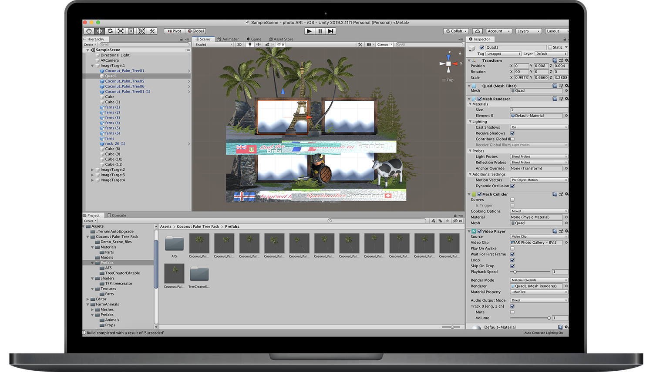Toggle scene audio speaker icon
653x372 pixels.
pyautogui.click(x=258, y=44)
